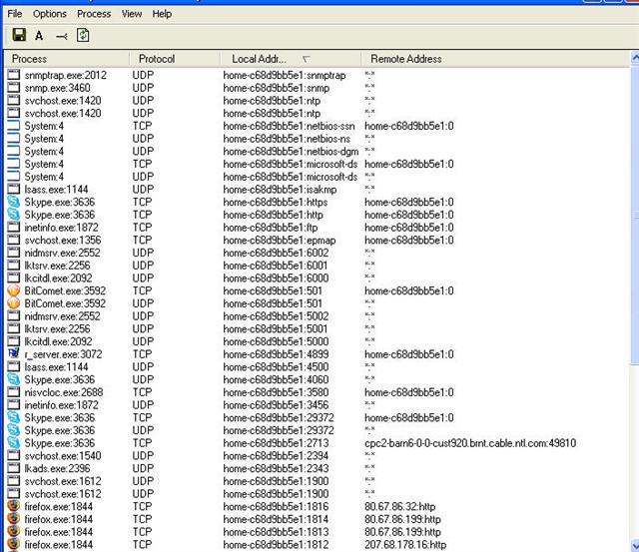Click Skype icon in UDP 29372 row

13,430
